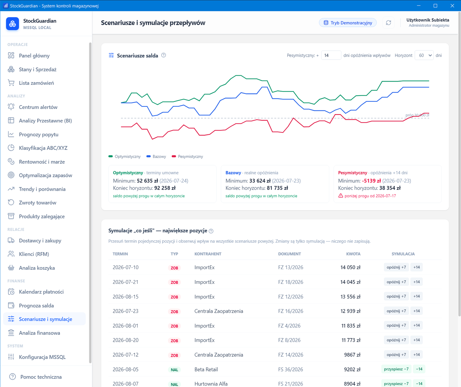Image resolution: width=461 pixels, height=387 pixels.
Task: Accelerate FS 36/2026 by 14 days
Action: 419,369
